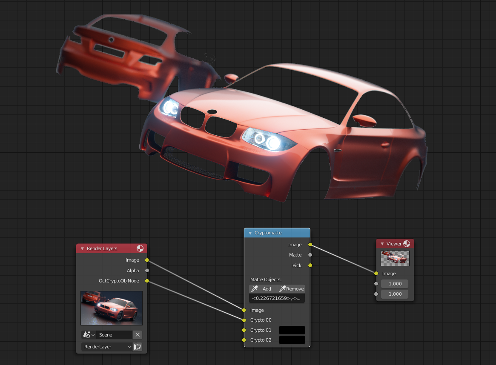Screen dimensions: 496x365
Task: Click Cryptomatte Image output socket
Action: (x=310, y=245)
